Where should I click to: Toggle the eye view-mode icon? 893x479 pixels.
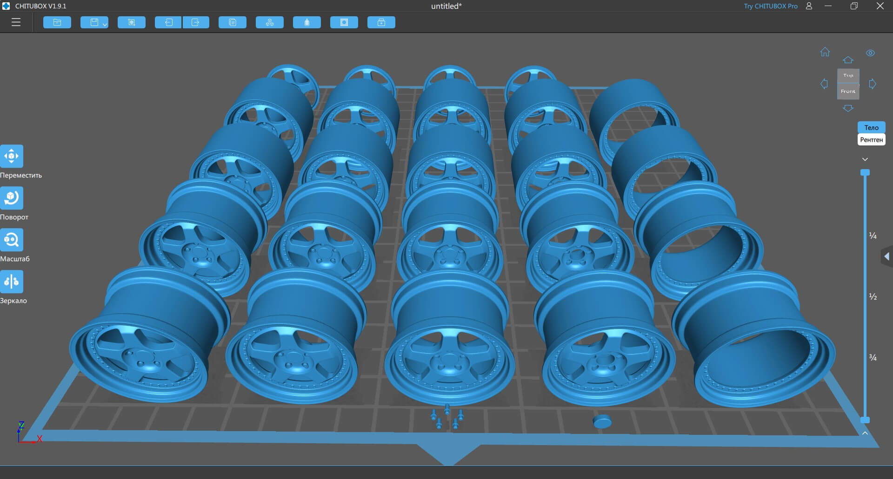(x=870, y=53)
